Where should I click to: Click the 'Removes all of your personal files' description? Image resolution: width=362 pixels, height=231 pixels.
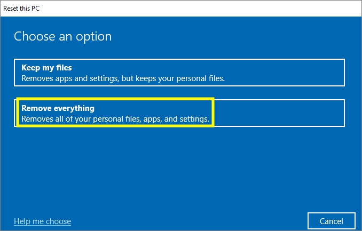(x=115, y=118)
